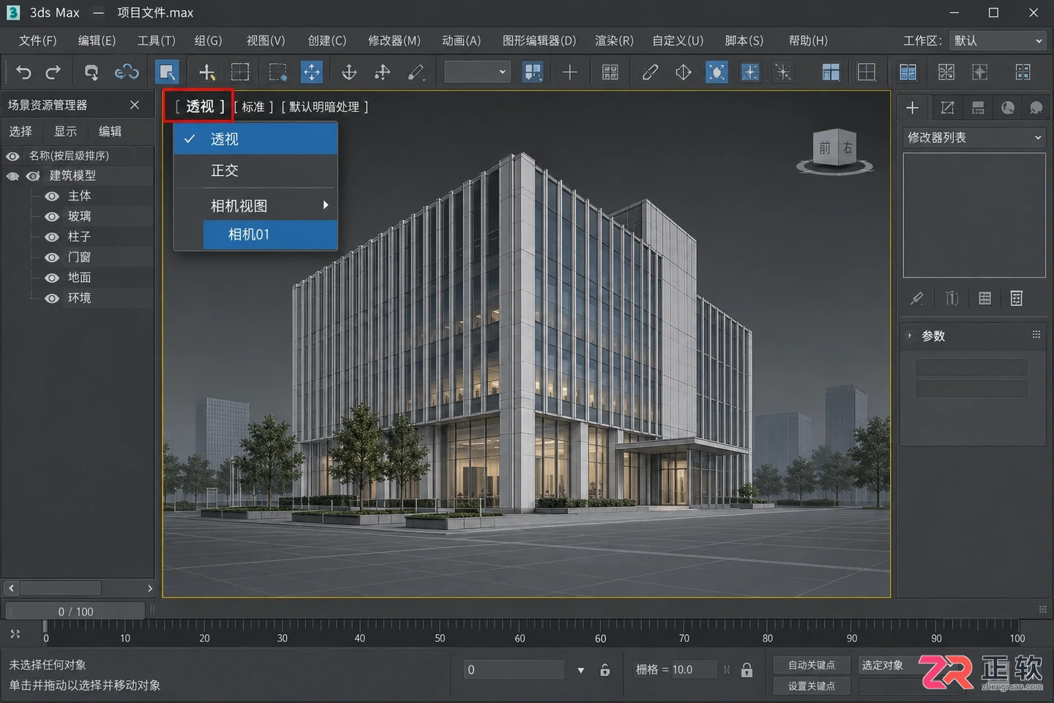Image resolution: width=1054 pixels, height=703 pixels.
Task: Click the ViewCube in the viewport
Action: [x=835, y=152]
